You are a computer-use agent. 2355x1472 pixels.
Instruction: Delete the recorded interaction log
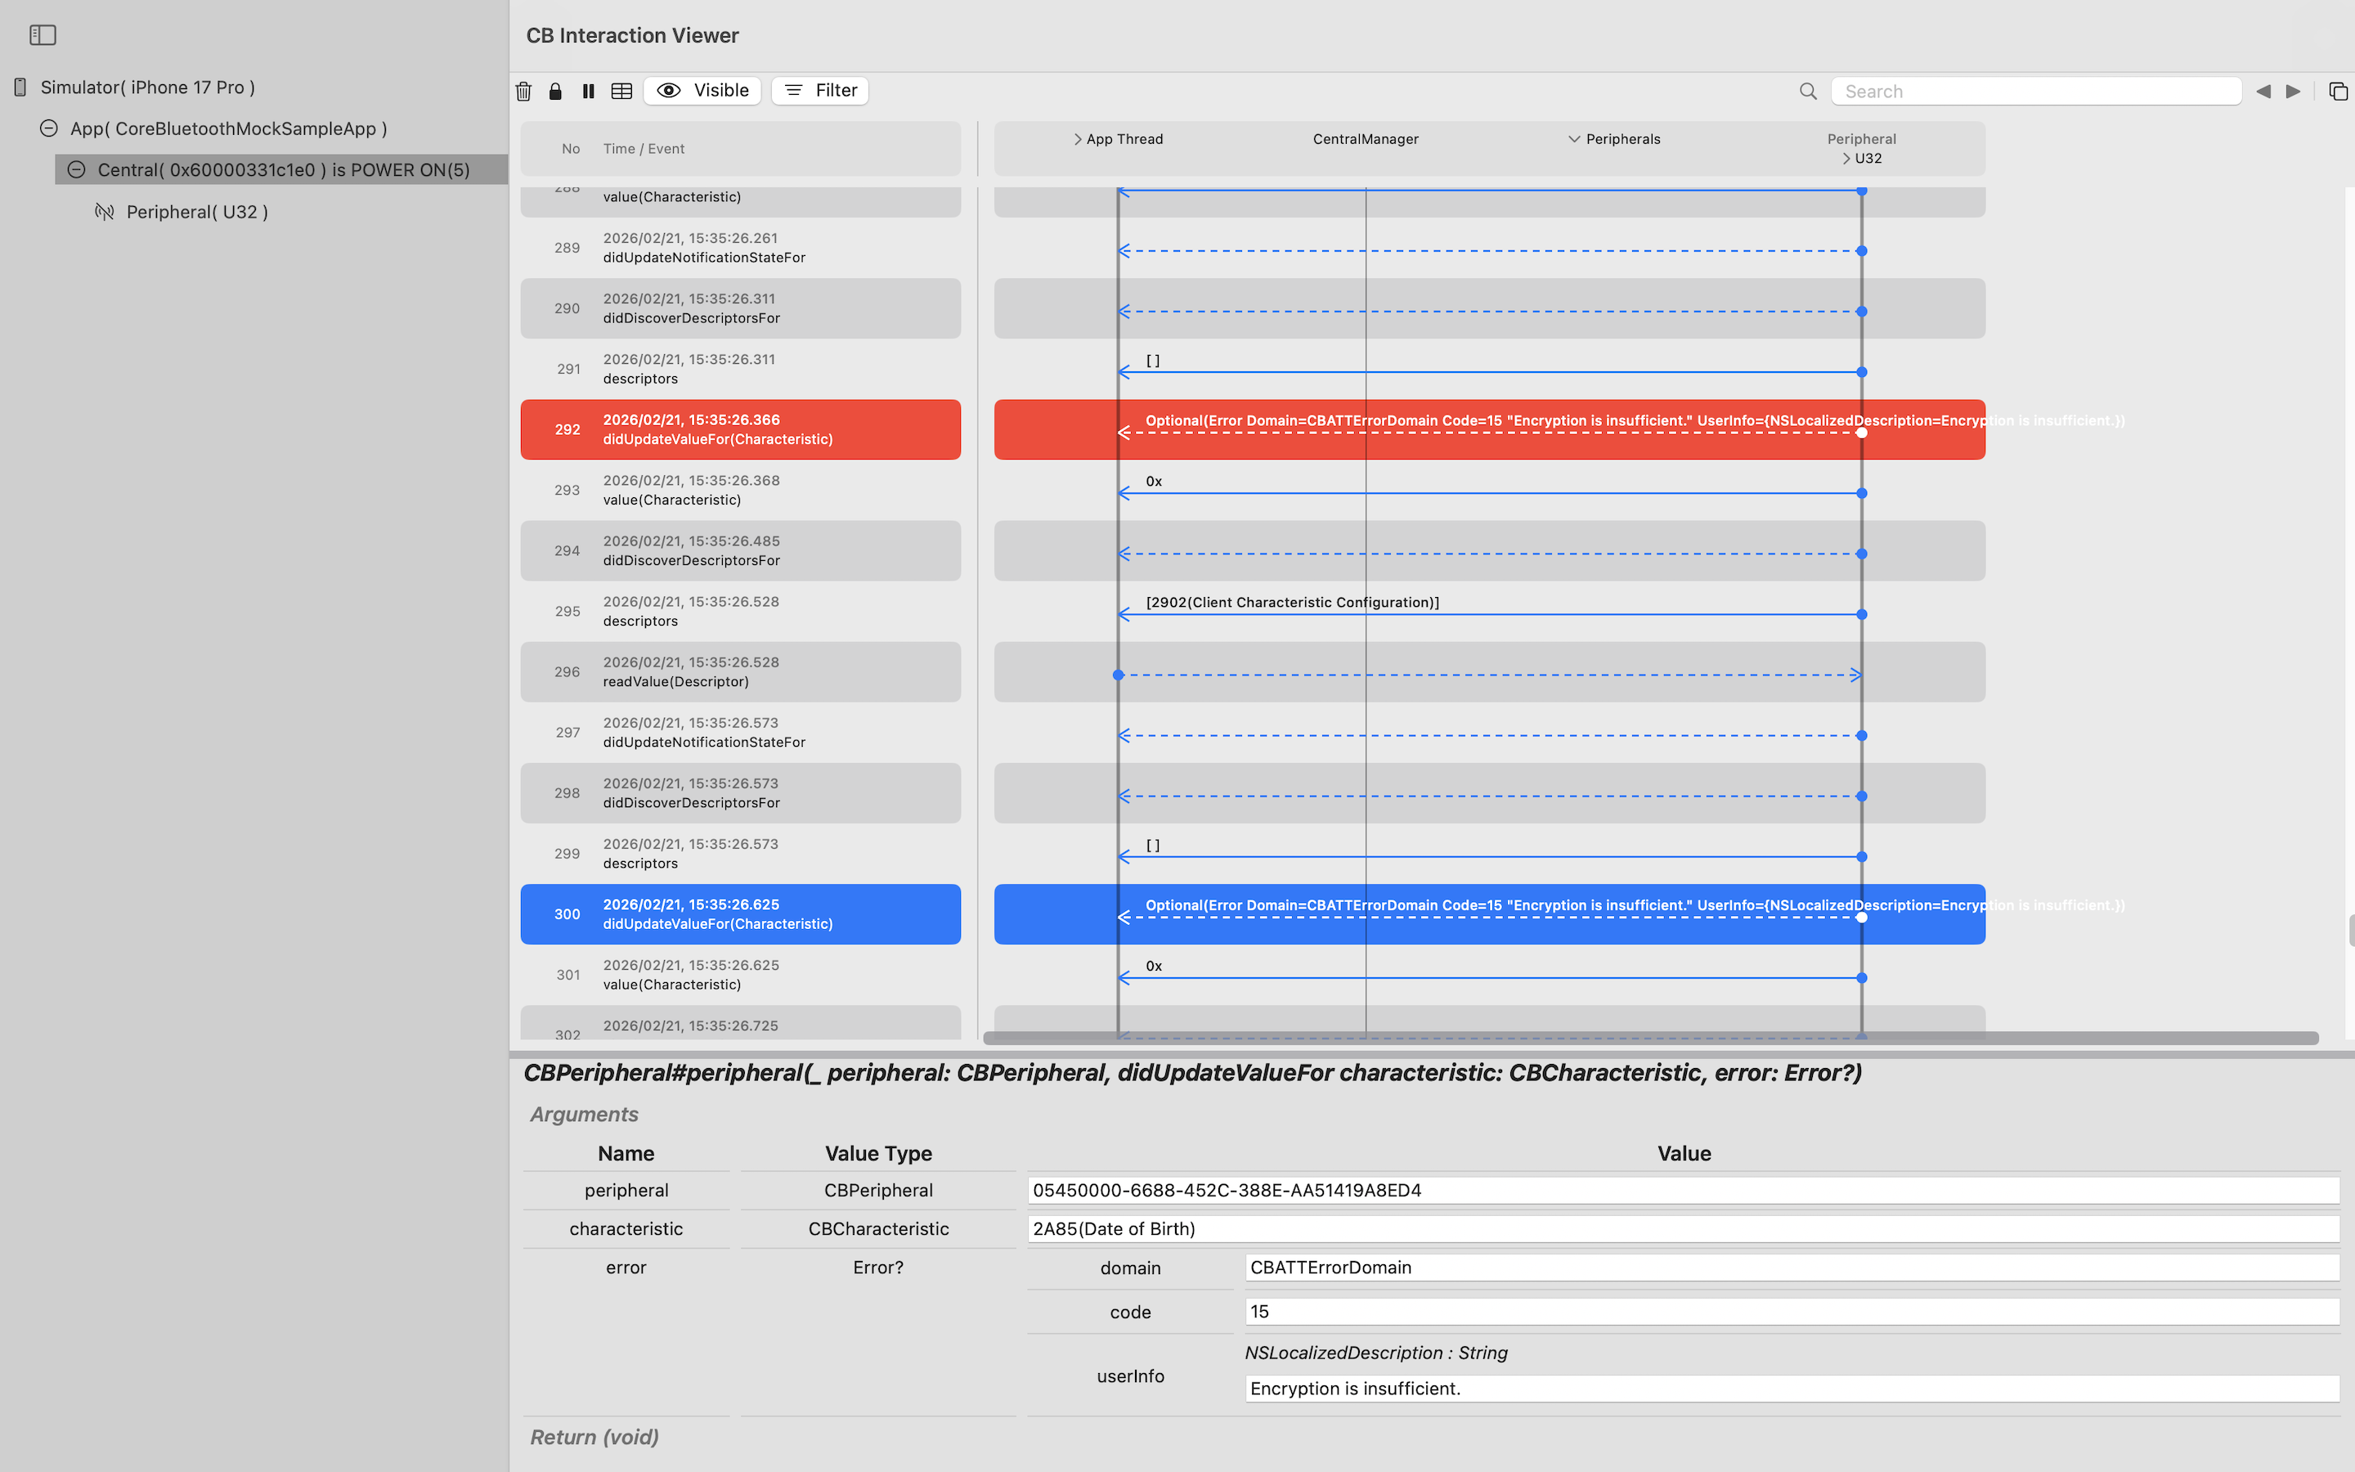pos(524,91)
